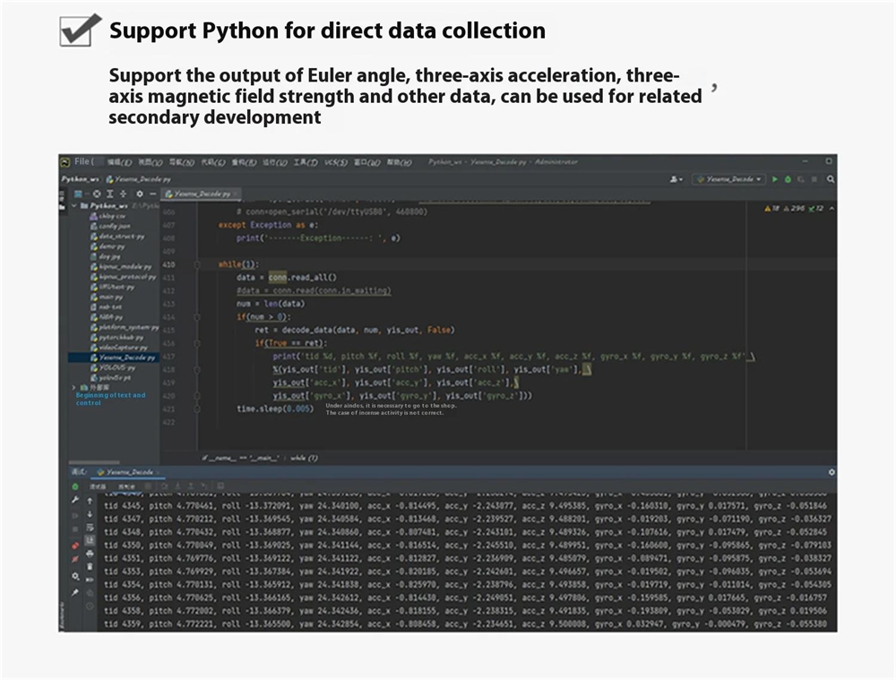Image resolution: width=896 pixels, height=680 pixels.
Task: Expand the external libraries tree node
Action: point(73,387)
